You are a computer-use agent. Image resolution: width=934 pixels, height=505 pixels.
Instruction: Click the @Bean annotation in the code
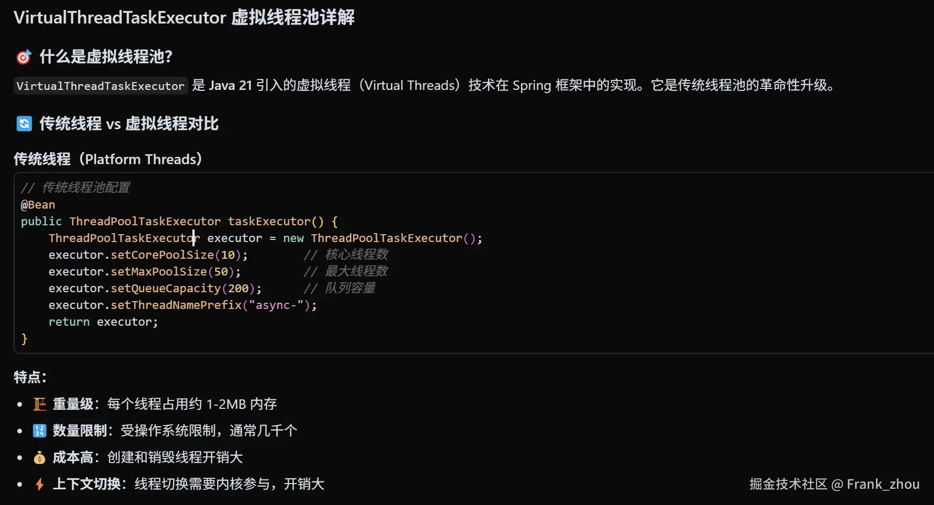click(38, 204)
